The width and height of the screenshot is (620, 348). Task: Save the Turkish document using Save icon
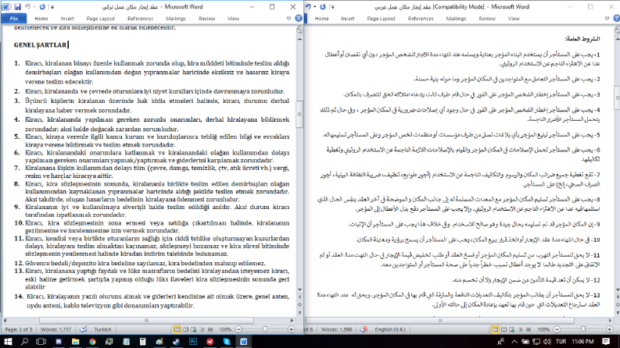tap(17, 7)
